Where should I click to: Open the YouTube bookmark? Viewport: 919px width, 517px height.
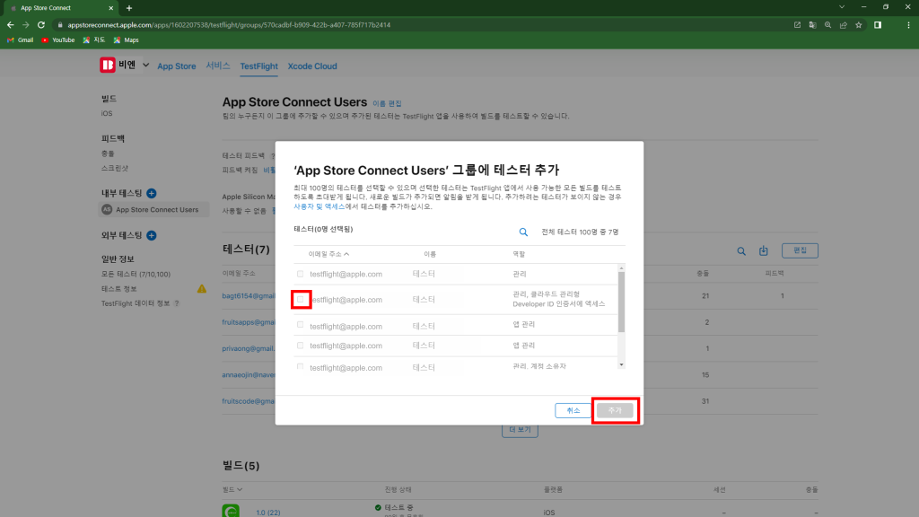[x=57, y=40]
